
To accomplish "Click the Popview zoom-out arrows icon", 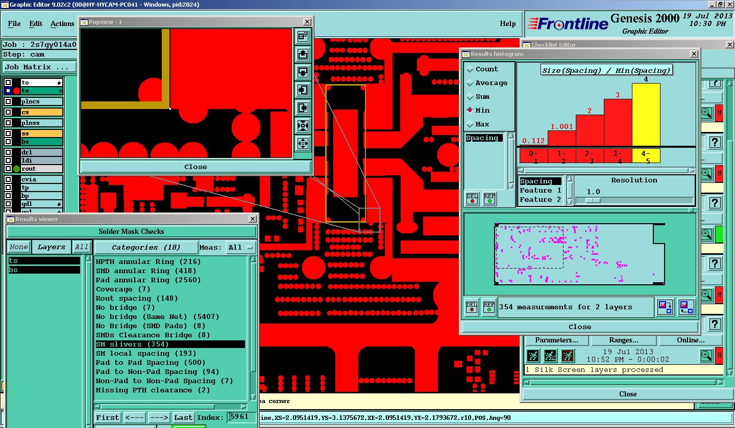I will [303, 126].
